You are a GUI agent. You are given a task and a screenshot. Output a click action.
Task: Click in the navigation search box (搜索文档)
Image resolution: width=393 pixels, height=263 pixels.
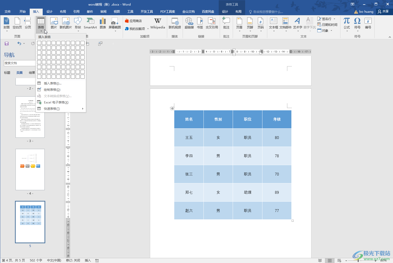pos(20,63)
